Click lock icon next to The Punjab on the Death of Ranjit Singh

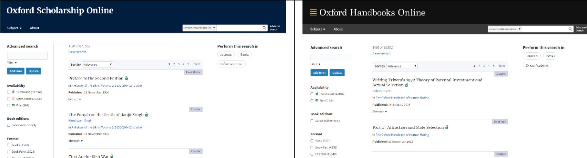coord(147,114)
